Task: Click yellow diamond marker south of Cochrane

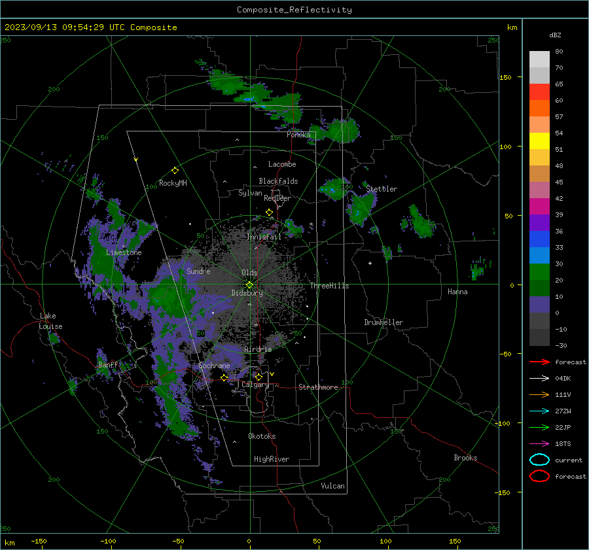Action: [x=224, y=378]
